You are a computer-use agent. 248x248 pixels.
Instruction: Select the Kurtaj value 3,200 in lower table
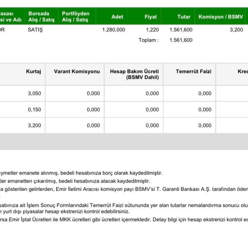(35, 125)
